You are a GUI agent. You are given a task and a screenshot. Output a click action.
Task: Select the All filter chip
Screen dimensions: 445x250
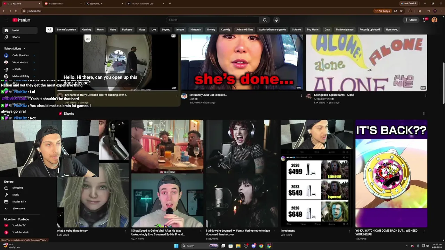coord(49,30)
